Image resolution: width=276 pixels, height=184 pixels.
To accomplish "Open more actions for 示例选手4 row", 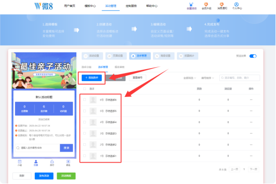I will (251, 122).
